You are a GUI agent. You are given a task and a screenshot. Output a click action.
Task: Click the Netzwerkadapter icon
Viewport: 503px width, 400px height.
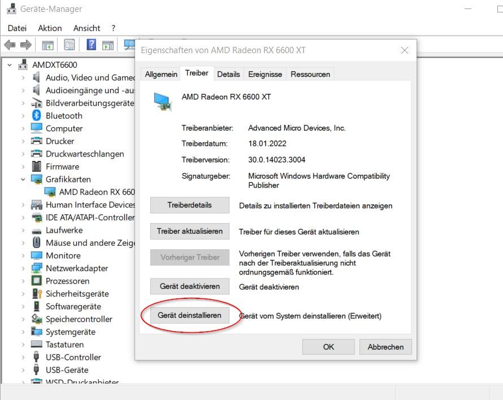(37, 268)
